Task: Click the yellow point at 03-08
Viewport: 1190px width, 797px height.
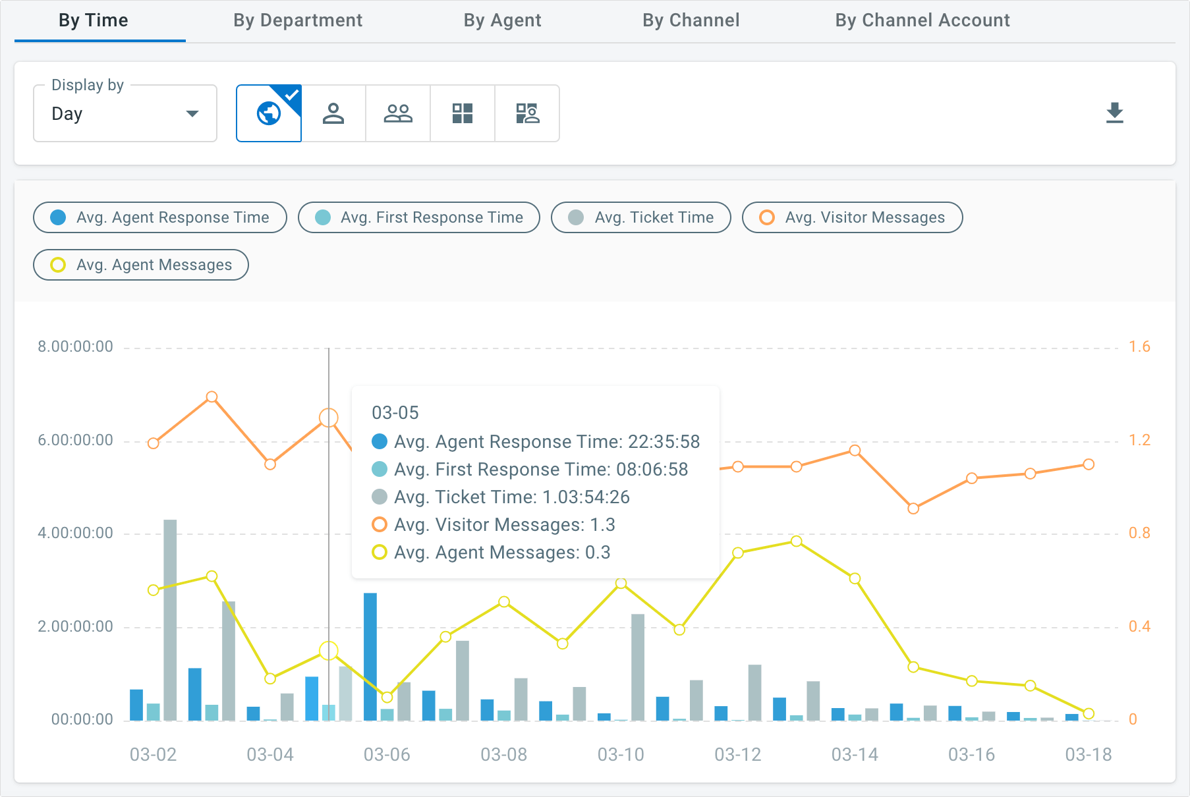Action: pos(504,601)
